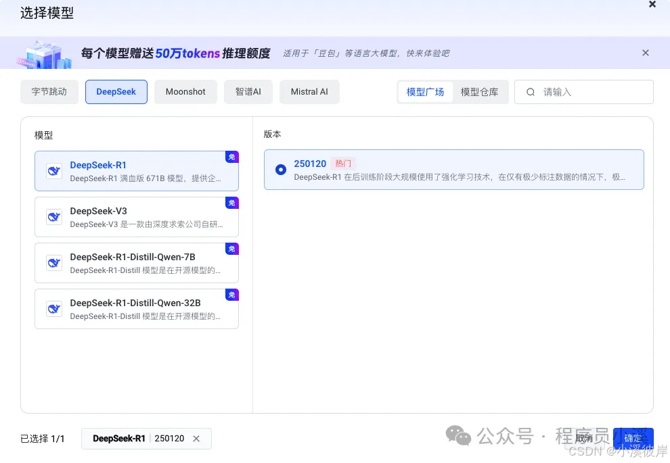Choose the DeepSeek-R1-Distill-Qwen-7B model name
The width and height of the screenshot is (670, 463).
click(x=133, y=257)
